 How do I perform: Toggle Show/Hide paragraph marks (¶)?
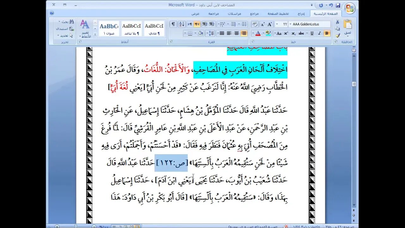(x=173, y=24)
